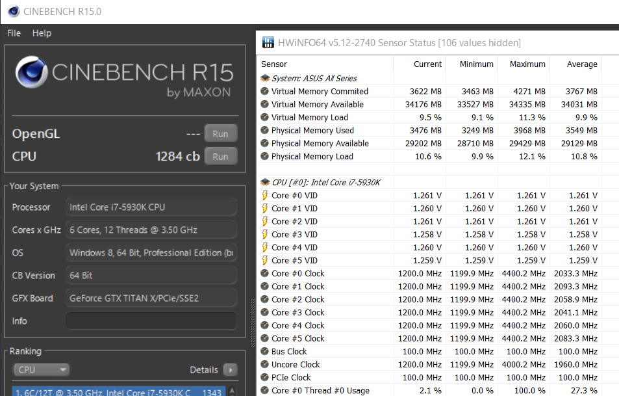
Task: Click the 2093.3 MHz Core #1 Clock average
Action: point(575,287)
